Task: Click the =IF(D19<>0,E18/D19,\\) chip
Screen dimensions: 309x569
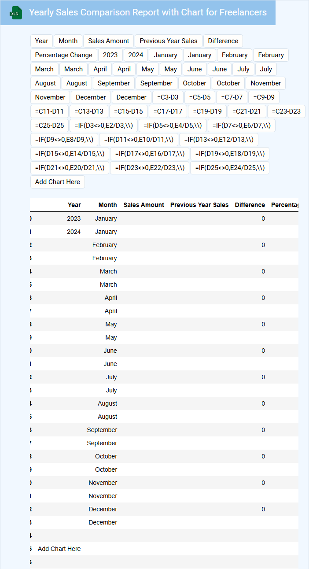Action: (230, 154)
